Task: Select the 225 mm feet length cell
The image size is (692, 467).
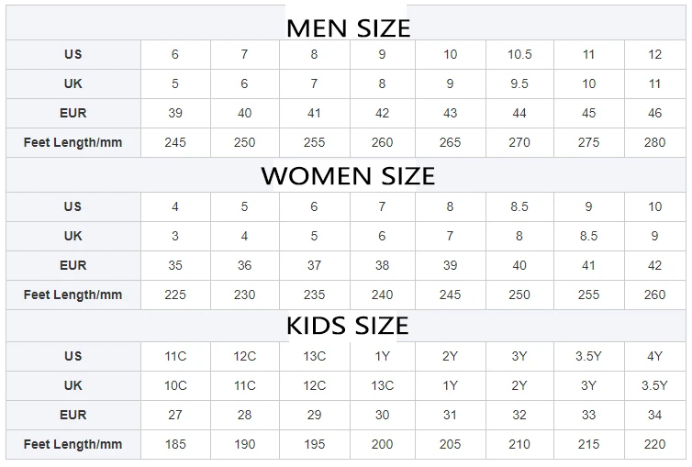Action: [x=175, y=295]
